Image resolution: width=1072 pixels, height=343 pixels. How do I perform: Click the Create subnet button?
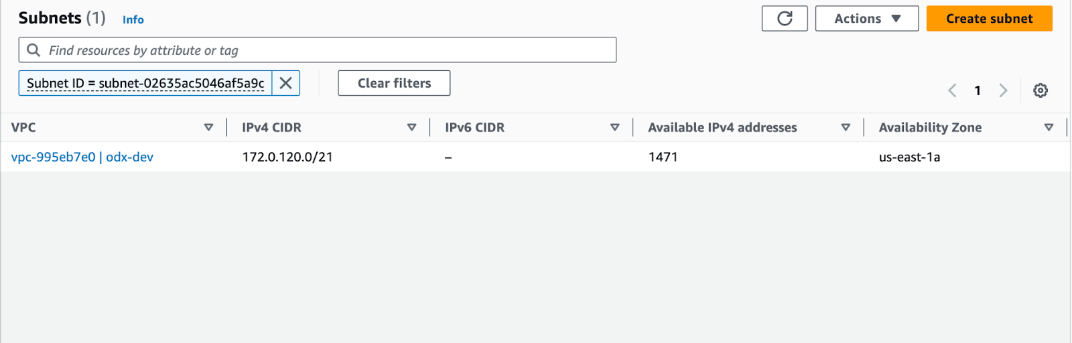989,19
